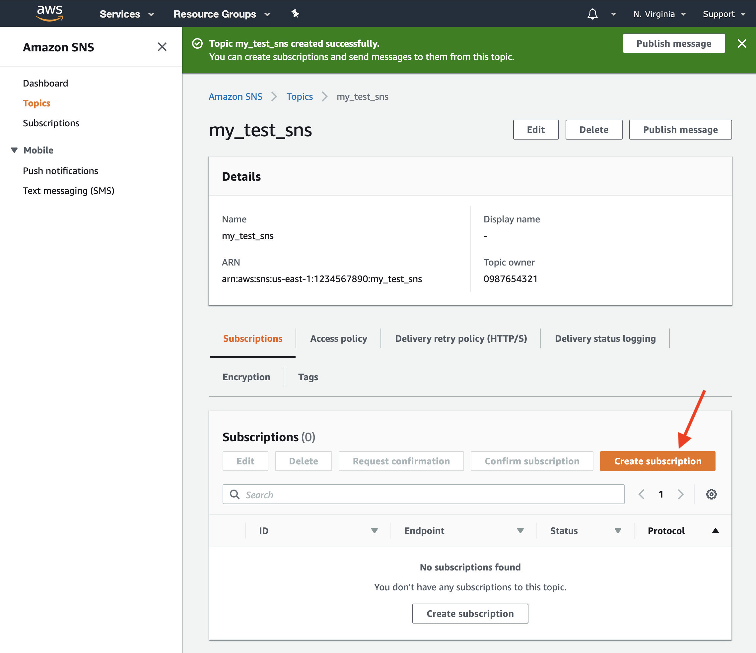Click Publish message beside the Delete button
Viewport: 756px width, 653px height.
coord(680,129)
